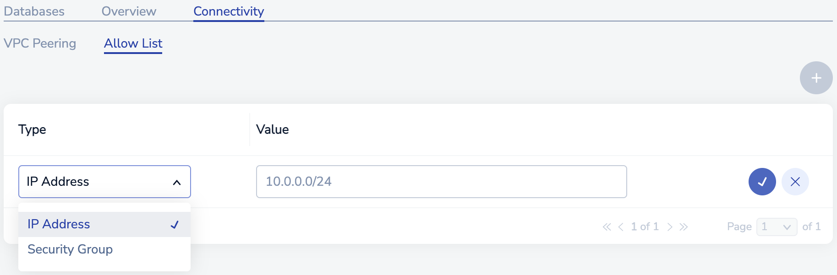The height and width of the screenshot is (275, 837).
Task: Select the Security Group option
Action: 70,249
